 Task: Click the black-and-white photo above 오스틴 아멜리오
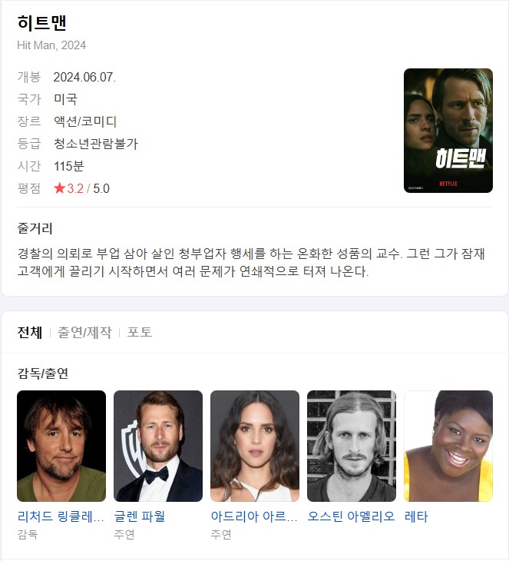point(352,446)
